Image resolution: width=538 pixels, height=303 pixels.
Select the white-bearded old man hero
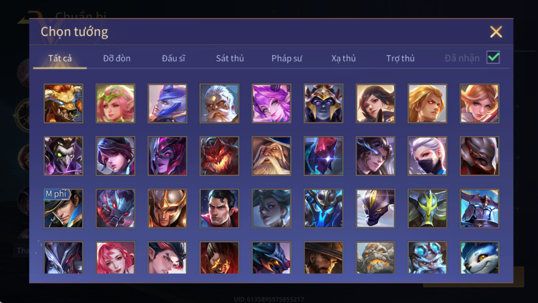tap(219, 103)
